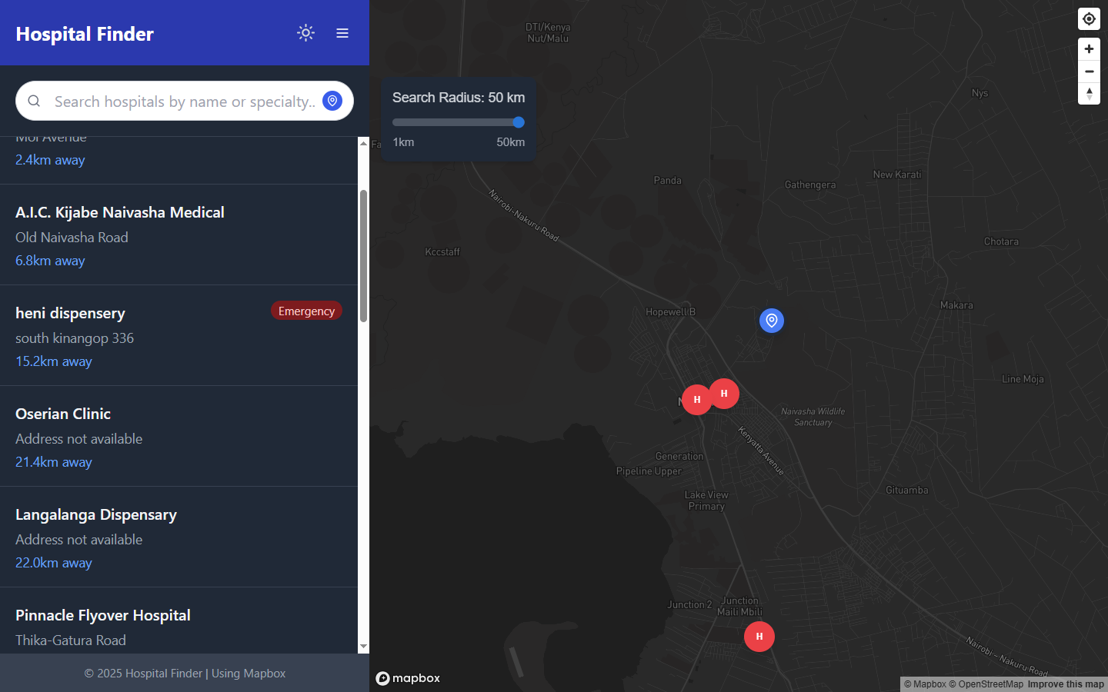The image size is (1108, 692).
Task: Click the scrollbar up arrow
Action: [x=363, y=143]
